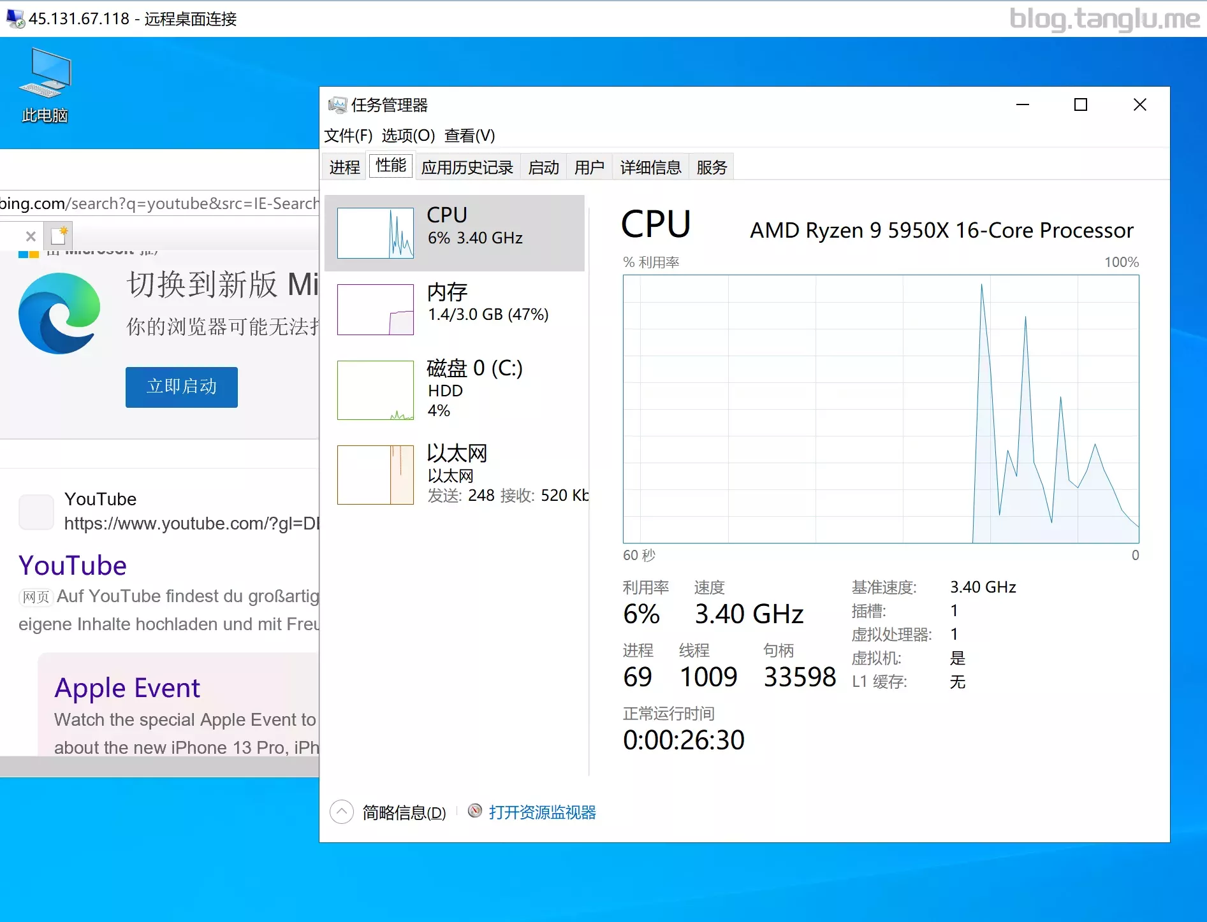The image size is (1207, 922).
Task: Click the Task Manager title bar icon
Action: (x=337, y=104)
